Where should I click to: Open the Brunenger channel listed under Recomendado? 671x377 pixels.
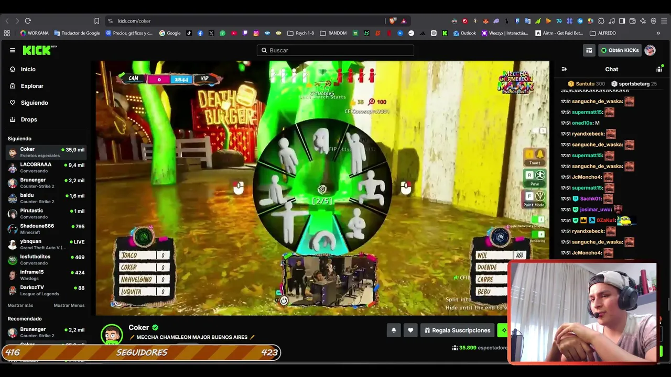[x=46, y=332]
